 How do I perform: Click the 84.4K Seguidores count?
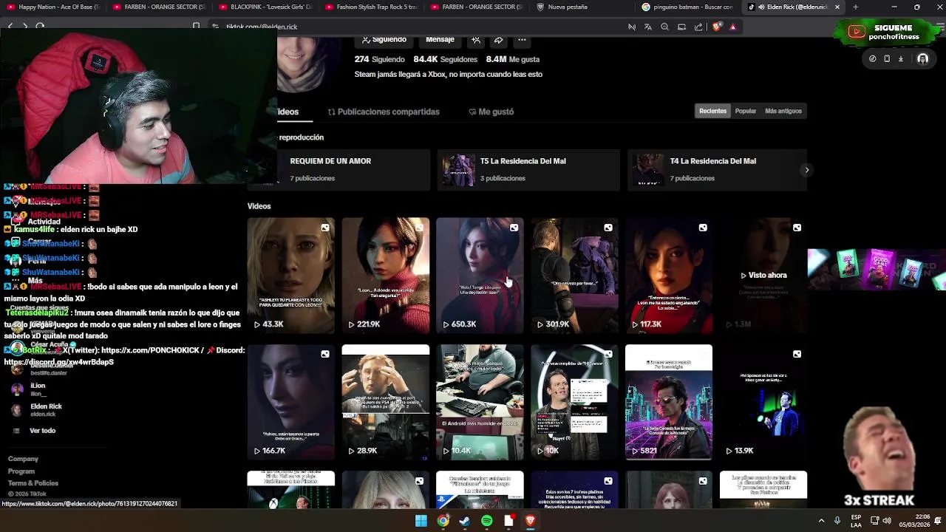click(x=445, y=59)
